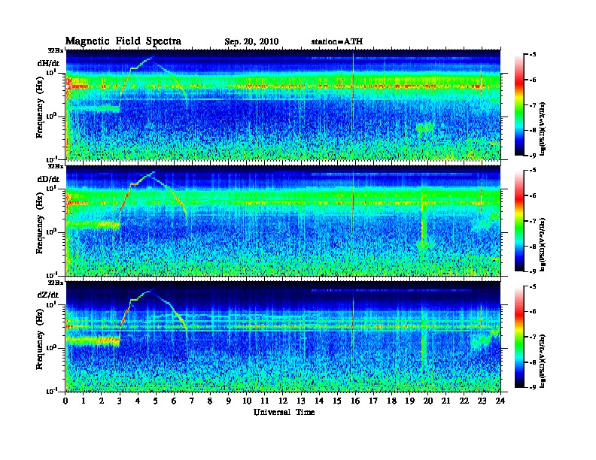Click the log(PSD) units label beside the dD/dt color scale
596x460 pixels.
pos(543,244)
